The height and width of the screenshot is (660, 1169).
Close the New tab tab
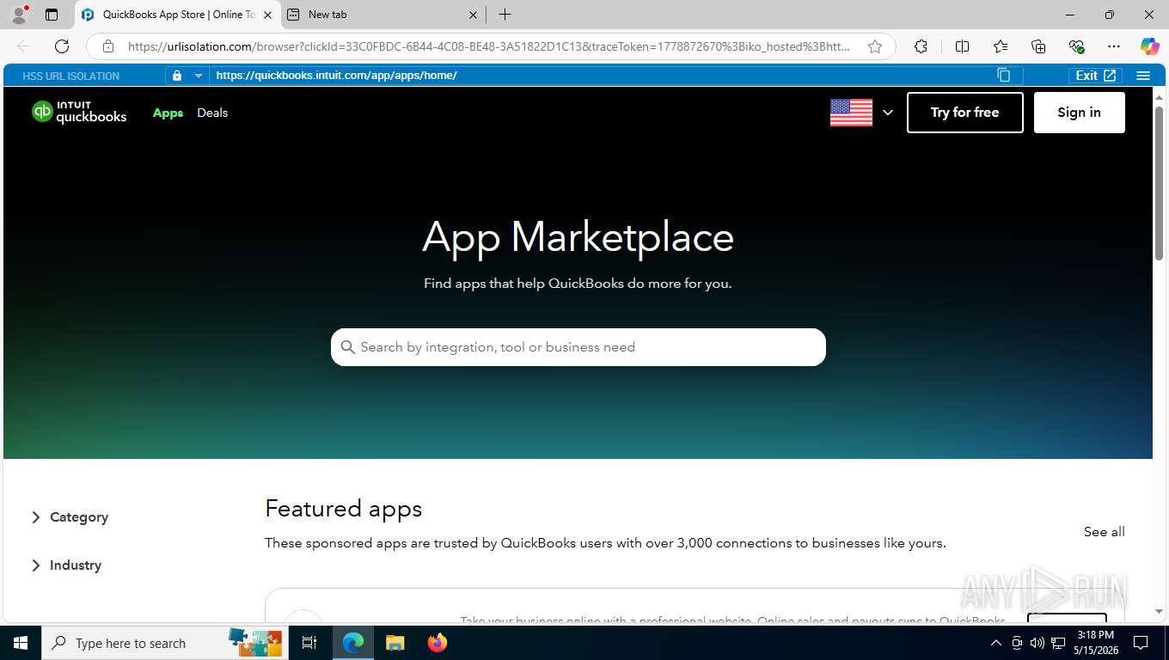point(473,15)
